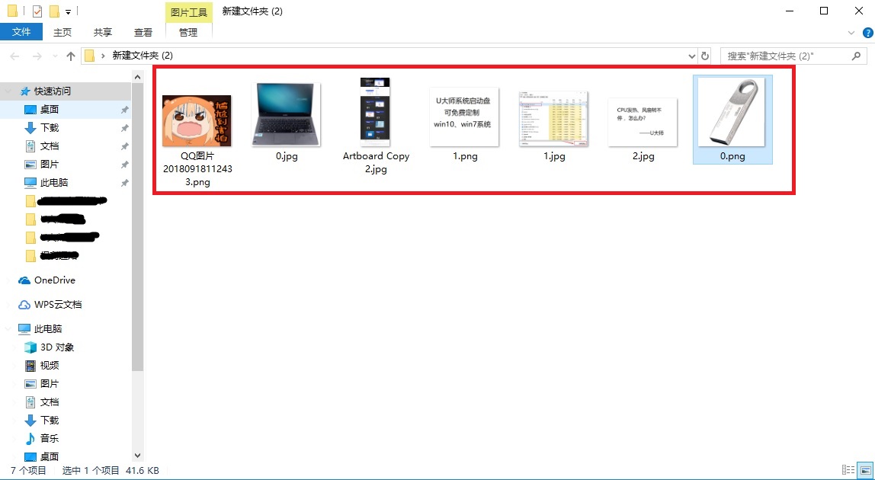Open the quick access toolbar customize dropdown
The height and width of the screenshot is (480, 875).
click(68, 12)
